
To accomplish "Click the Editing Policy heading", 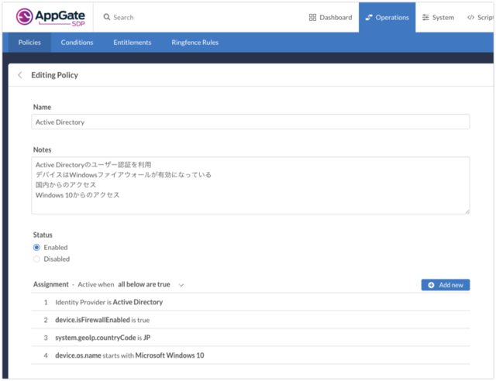I will (54, 75).
